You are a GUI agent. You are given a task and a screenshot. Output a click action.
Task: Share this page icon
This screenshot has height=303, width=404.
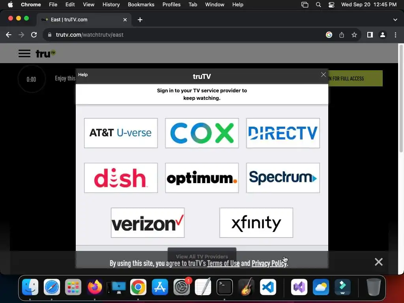[x=342, y=35]
